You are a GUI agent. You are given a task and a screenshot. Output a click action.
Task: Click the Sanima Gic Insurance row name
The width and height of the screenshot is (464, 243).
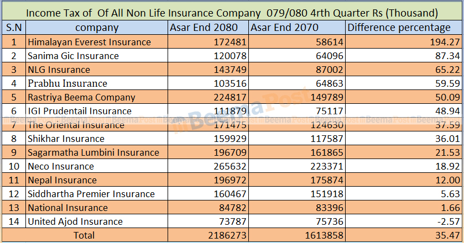point(74,56)
